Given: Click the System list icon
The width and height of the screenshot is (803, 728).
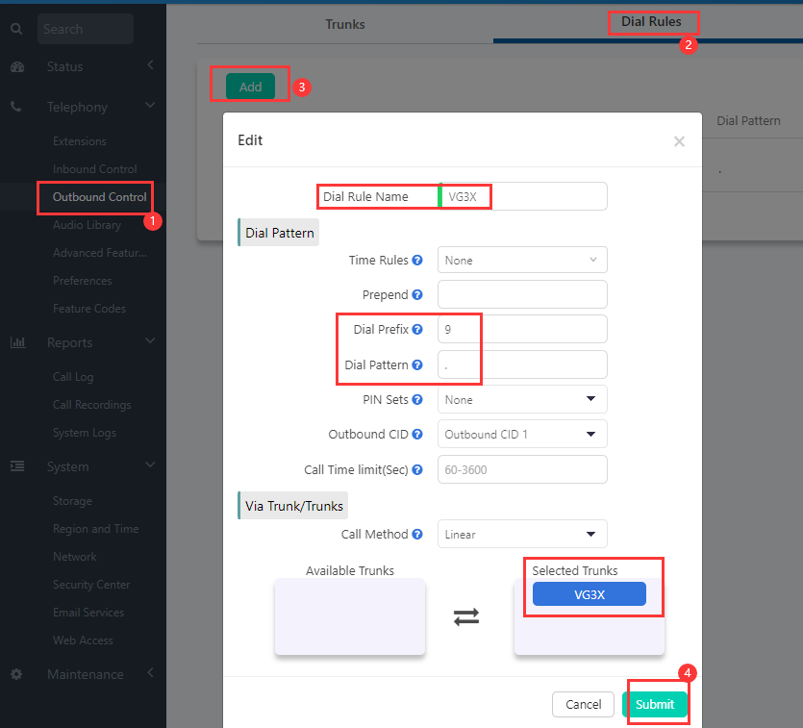Looking at the screenshot, I should pos(17,466).
